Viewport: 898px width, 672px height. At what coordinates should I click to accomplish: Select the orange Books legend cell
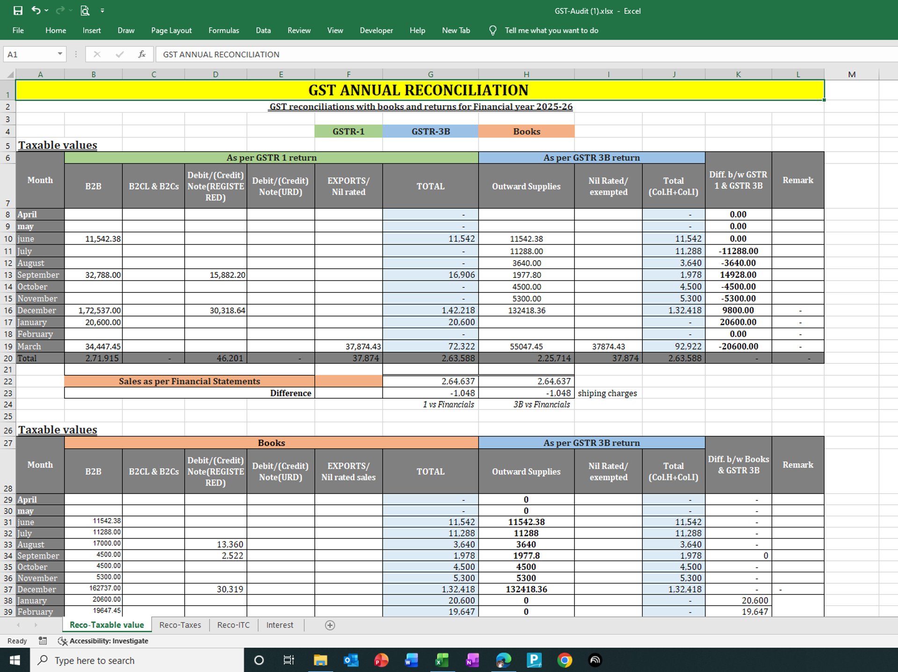point(526,131)
